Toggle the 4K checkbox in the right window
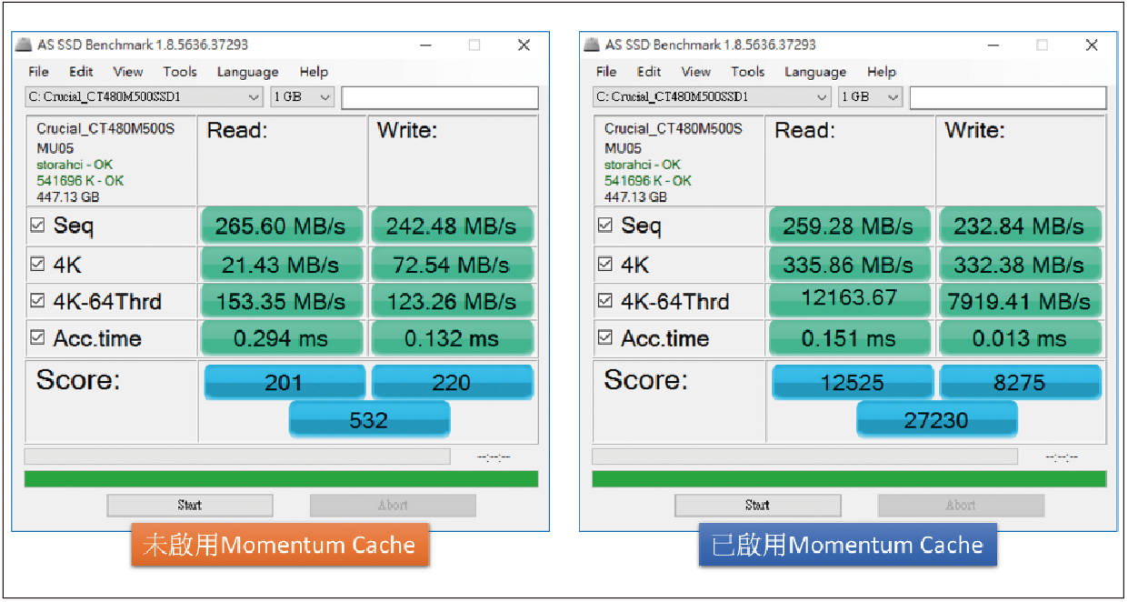Viewport: 1128px width, 602px height. pyautogui.click(x=604, y=264)
